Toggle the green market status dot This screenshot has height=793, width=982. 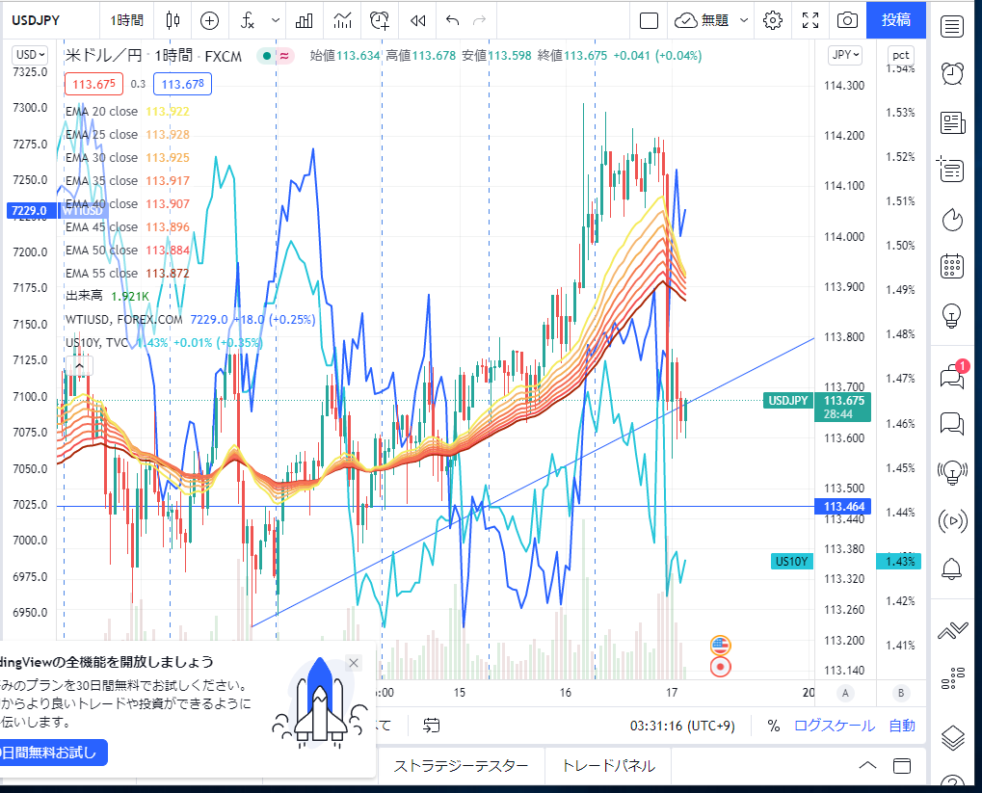[x=267, y=56]
